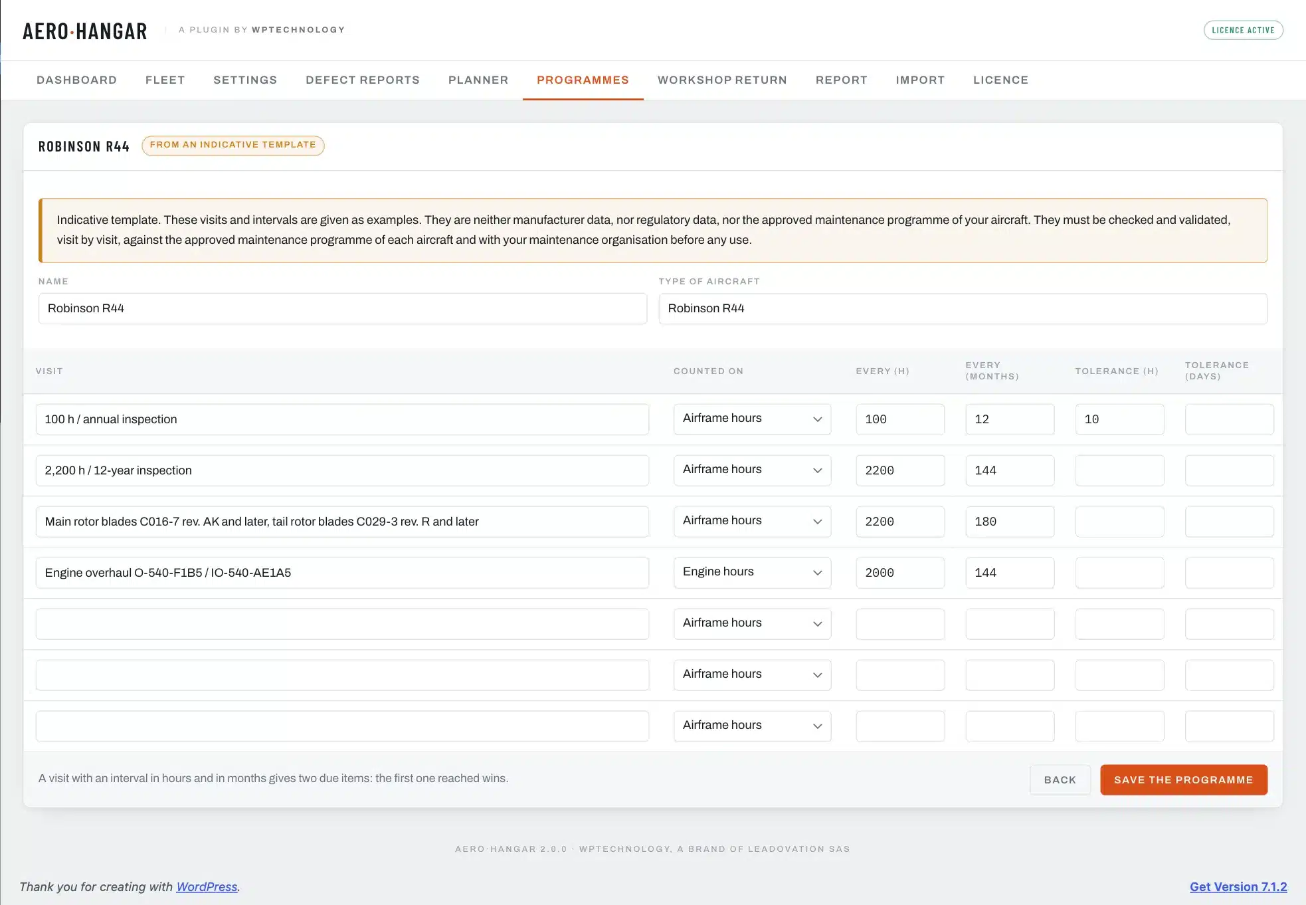Click the first empty visit name field
Viewport: 1306px width, 905px height.
[x=342, y=624]
